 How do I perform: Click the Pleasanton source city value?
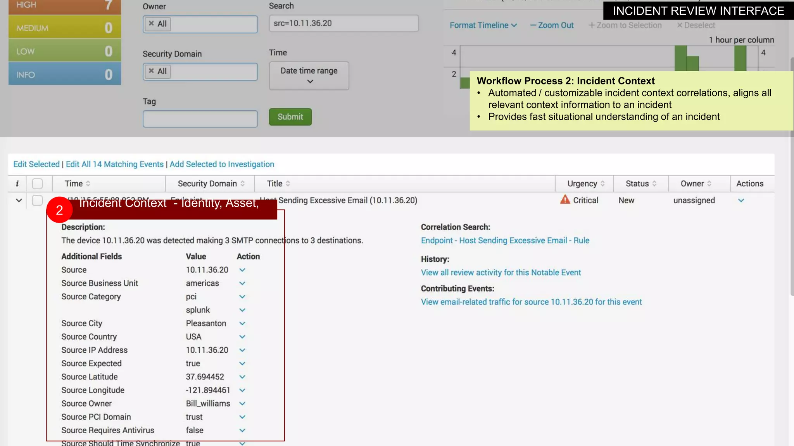pyautogui.click(x=206, y=323)
